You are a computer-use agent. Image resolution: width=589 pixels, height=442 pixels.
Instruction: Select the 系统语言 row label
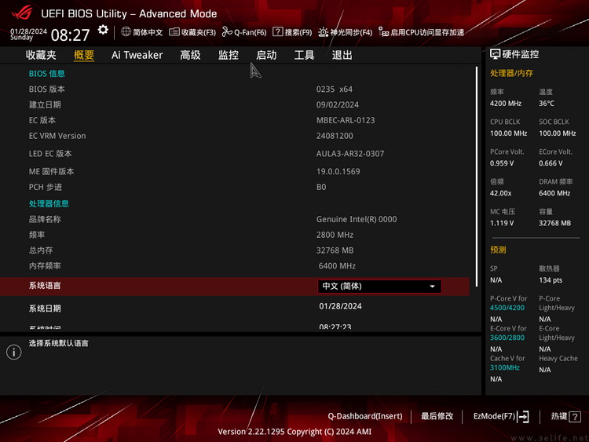pyautogui.click(x=45, y=286)
